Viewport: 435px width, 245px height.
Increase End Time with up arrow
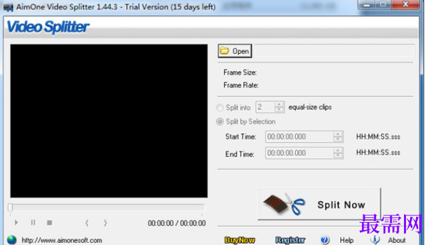point(338,151)
